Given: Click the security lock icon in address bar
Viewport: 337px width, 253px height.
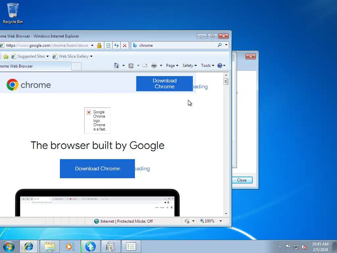Looking at the screenshot, I should [99, 45].
